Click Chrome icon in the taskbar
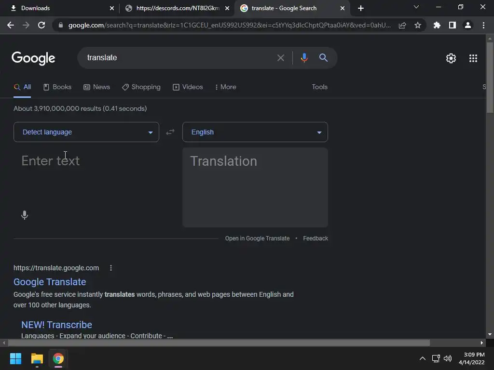The height and width of the screenshot is (370, 494). 58,358
